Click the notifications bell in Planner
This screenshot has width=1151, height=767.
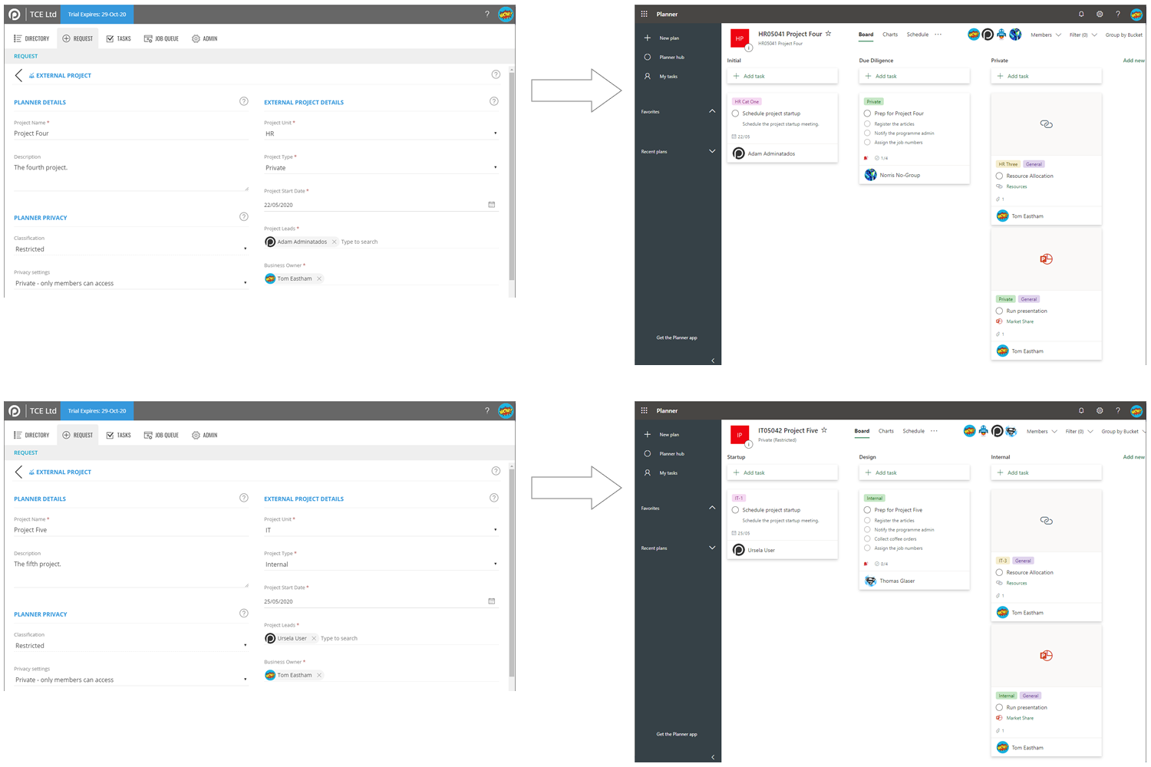click(1081, 14)
